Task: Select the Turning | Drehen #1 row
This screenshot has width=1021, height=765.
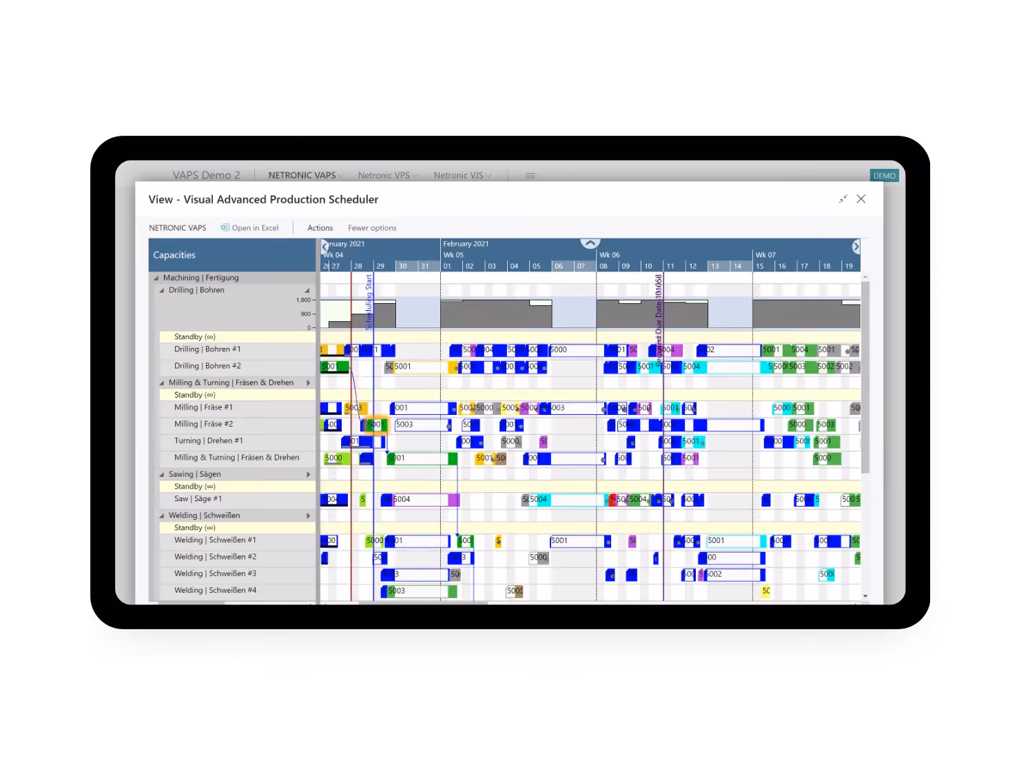Action: point(237,441)
